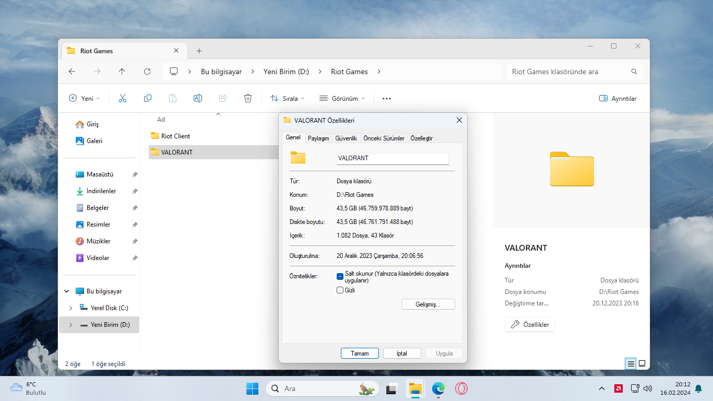Viewport: 713px width, 401px height.
Task: Open Microsoft Edge from taskbar
Action: coord(438,388)
